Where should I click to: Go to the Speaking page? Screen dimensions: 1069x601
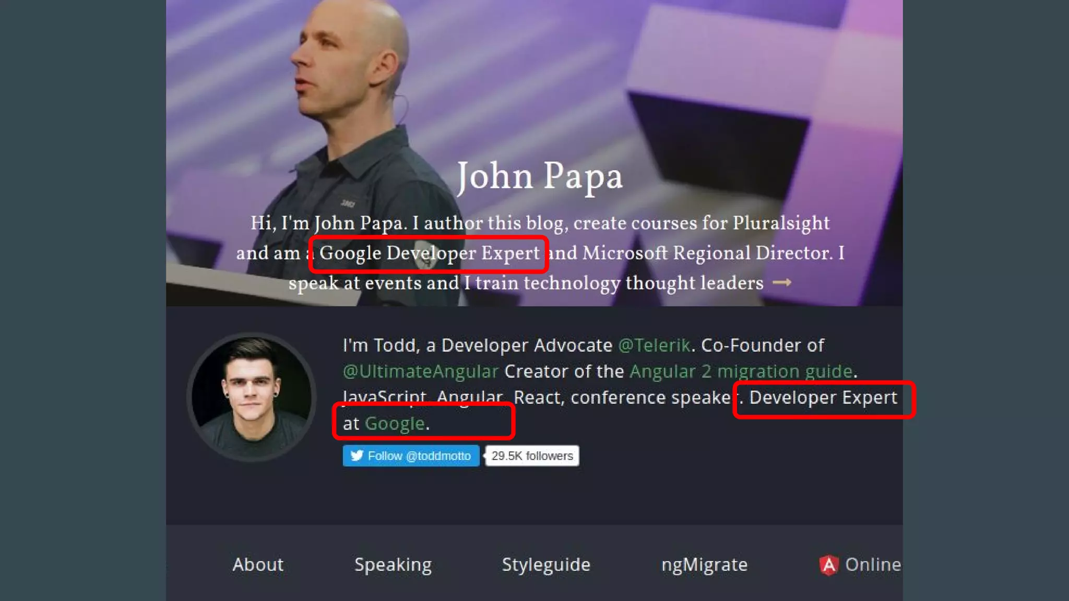click(x=393, y=565)
